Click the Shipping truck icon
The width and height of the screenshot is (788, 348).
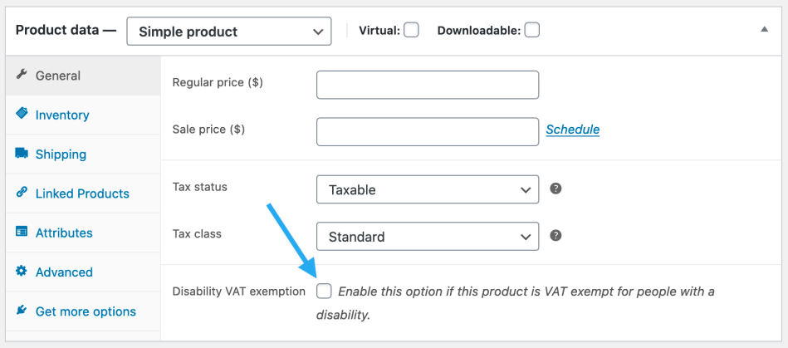tap(22, 154)
